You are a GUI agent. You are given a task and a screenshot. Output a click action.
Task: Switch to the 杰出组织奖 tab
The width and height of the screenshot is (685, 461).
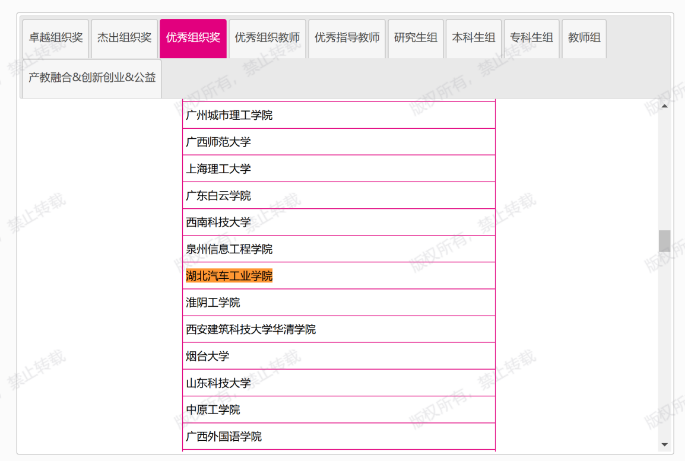point(125,38)
